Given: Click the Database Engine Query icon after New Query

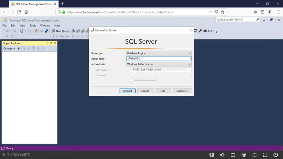Looking at the screenshot, I should [x=73, y=31].
